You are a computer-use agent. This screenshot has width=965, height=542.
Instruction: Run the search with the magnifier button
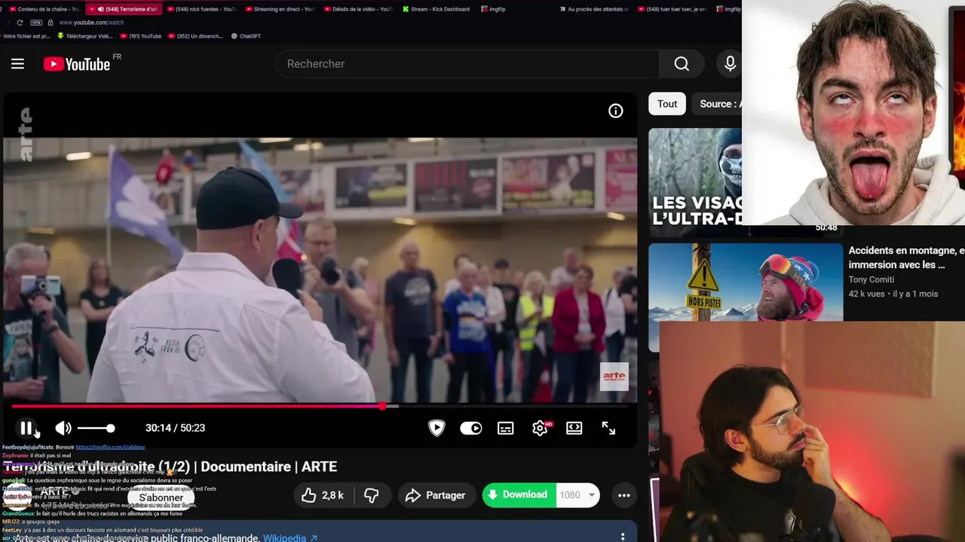tap(682, 64)
